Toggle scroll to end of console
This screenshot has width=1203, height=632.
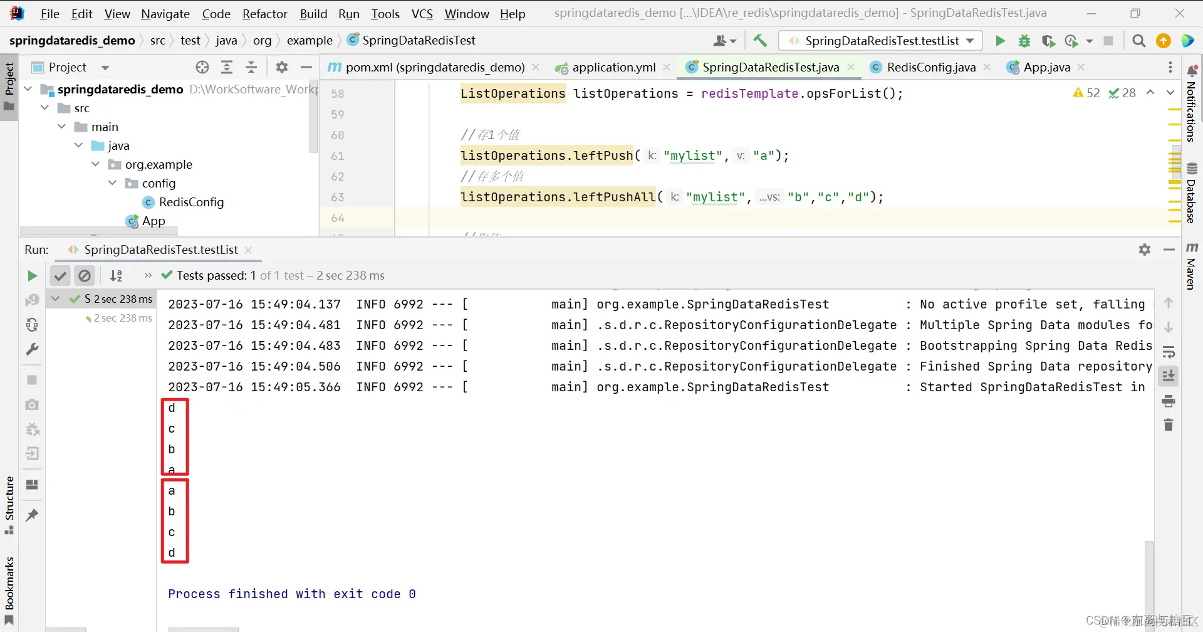[x=1169, y=376]
